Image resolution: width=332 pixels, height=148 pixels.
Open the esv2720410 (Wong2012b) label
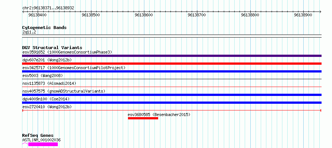(47, 107)
